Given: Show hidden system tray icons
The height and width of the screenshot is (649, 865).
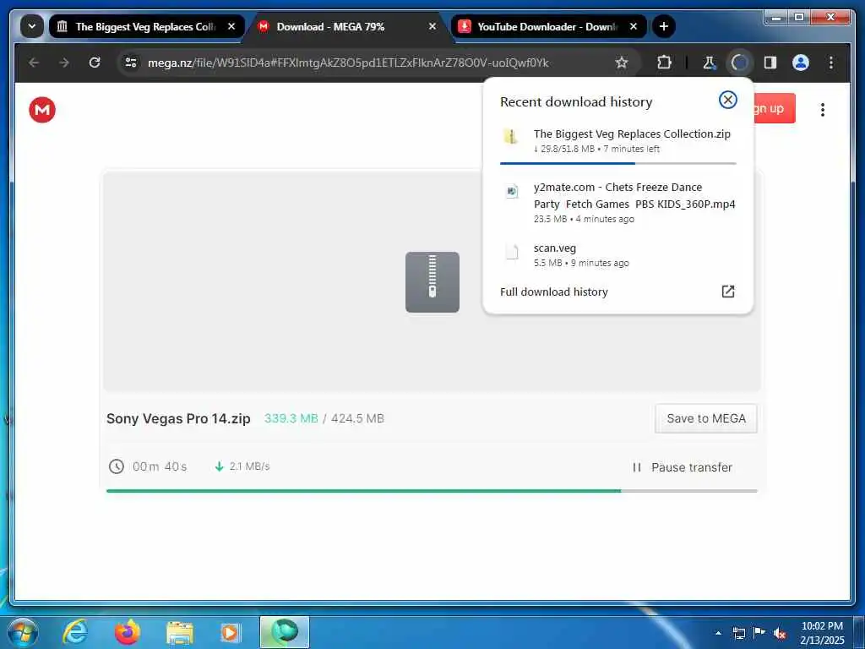Looking at the screenshot, I should (x=718, y=633).
